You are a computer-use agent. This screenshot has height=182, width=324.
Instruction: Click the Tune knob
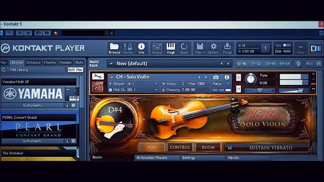251,79
